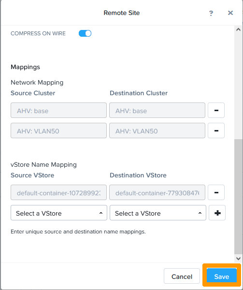Click destination cluster AHV: base field
Screen dimensions: 243x290
(x=157, y=110)
